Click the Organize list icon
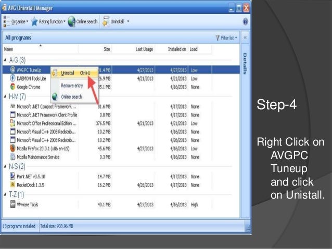The height and width of the screenshot is (249, 332). 7,22
